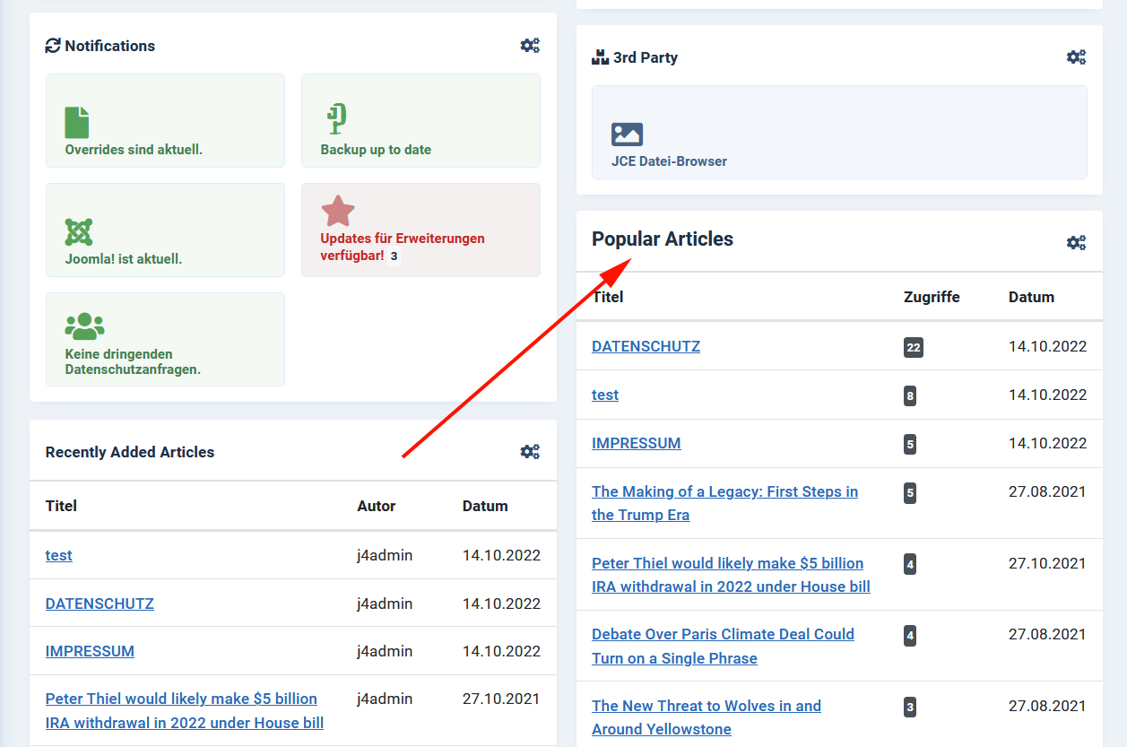Click the 22 hits badge for DATENSCHUTZ
Screen dimensions: 1127x747
913,347
